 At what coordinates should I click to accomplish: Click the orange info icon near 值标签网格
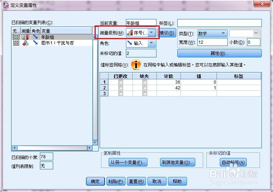click(136, 65)
